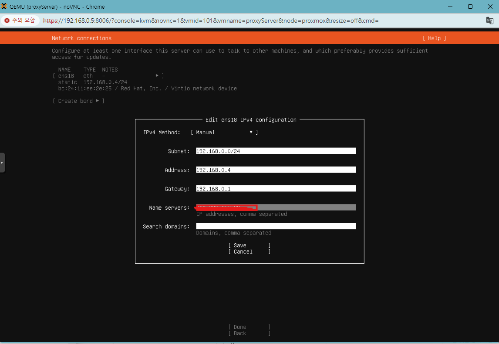This screenshot has height=344, width=499.
Task: Click the Done button at bottom
Action: coord(249,327)
